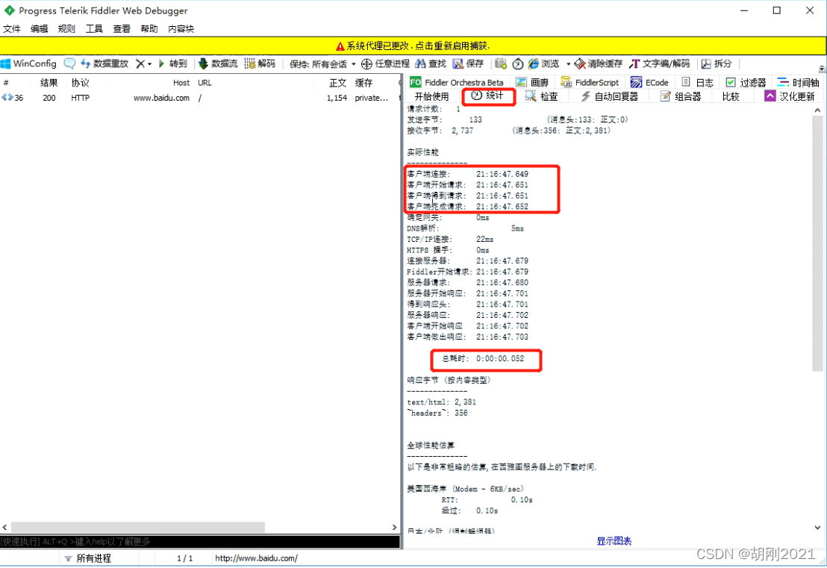Open the 保持: 所有会话 dropdown
The image size is (827, 568).
point(322,64)
